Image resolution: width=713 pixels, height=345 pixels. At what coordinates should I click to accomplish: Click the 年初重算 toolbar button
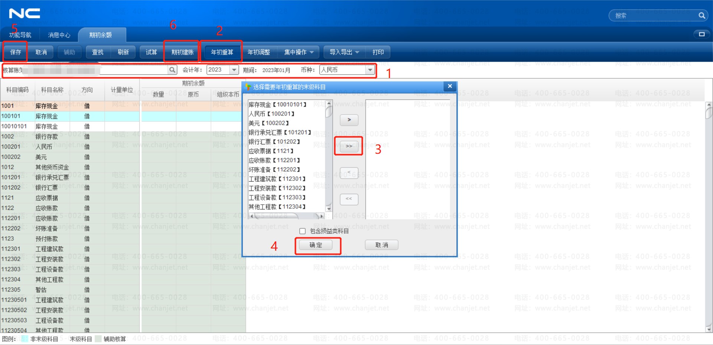tap(222, 52)
